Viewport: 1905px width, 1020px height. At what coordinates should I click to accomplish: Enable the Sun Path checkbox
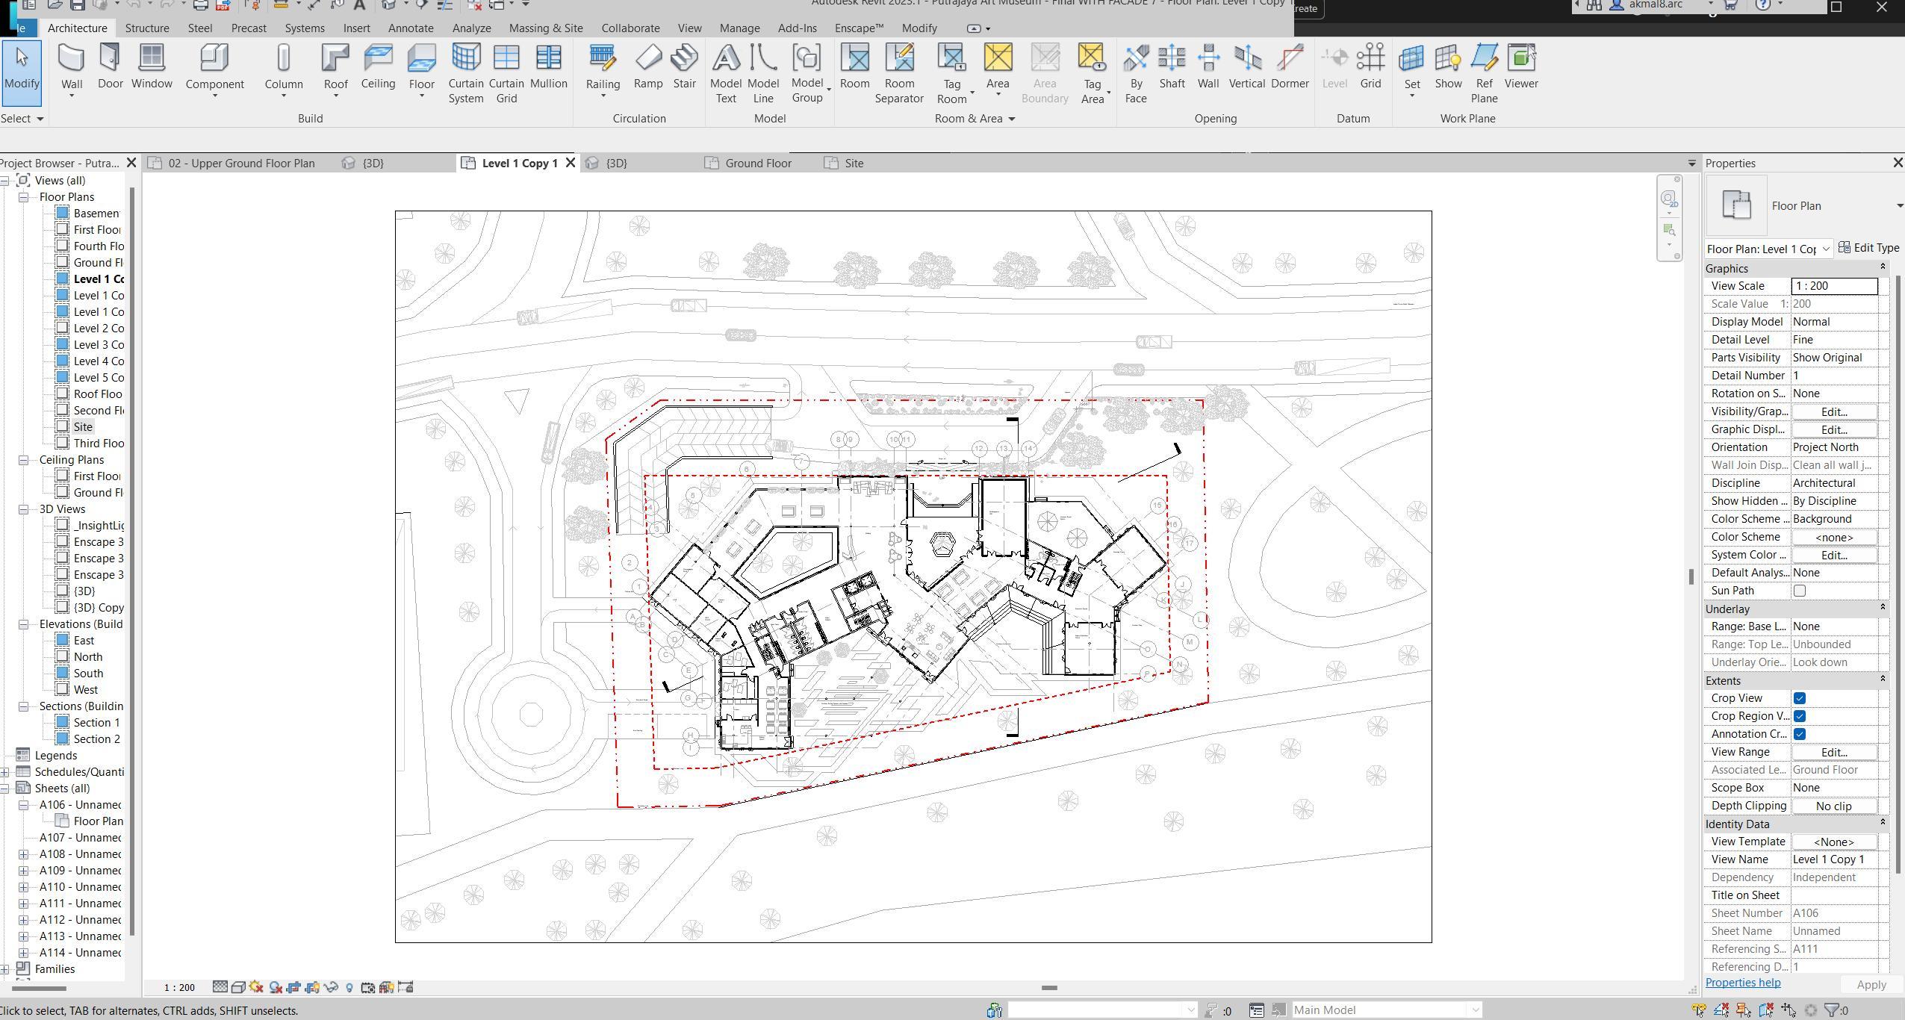tap(1800, 591)
